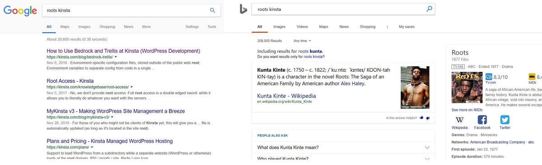Image resolution: width=542 pixels, height=165 pixels.
Task: Give thumbs down for answer helpful
Action: [x=428, y=118]
